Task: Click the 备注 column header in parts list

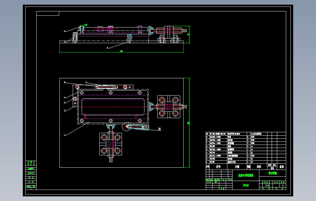Action: click(x=282, y=167)
